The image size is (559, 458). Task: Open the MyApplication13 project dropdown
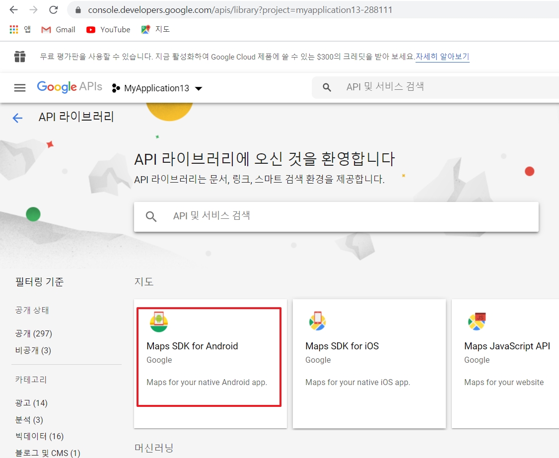[157, 88]
